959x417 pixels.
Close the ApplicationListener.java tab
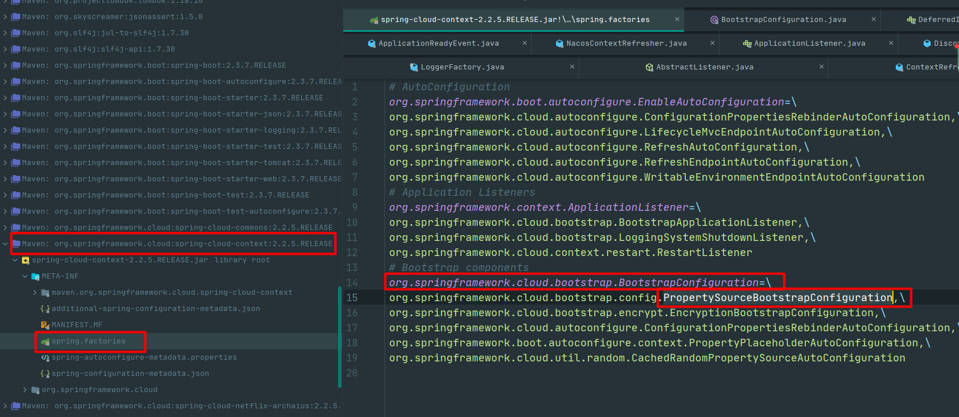click(x=891, y=43)
